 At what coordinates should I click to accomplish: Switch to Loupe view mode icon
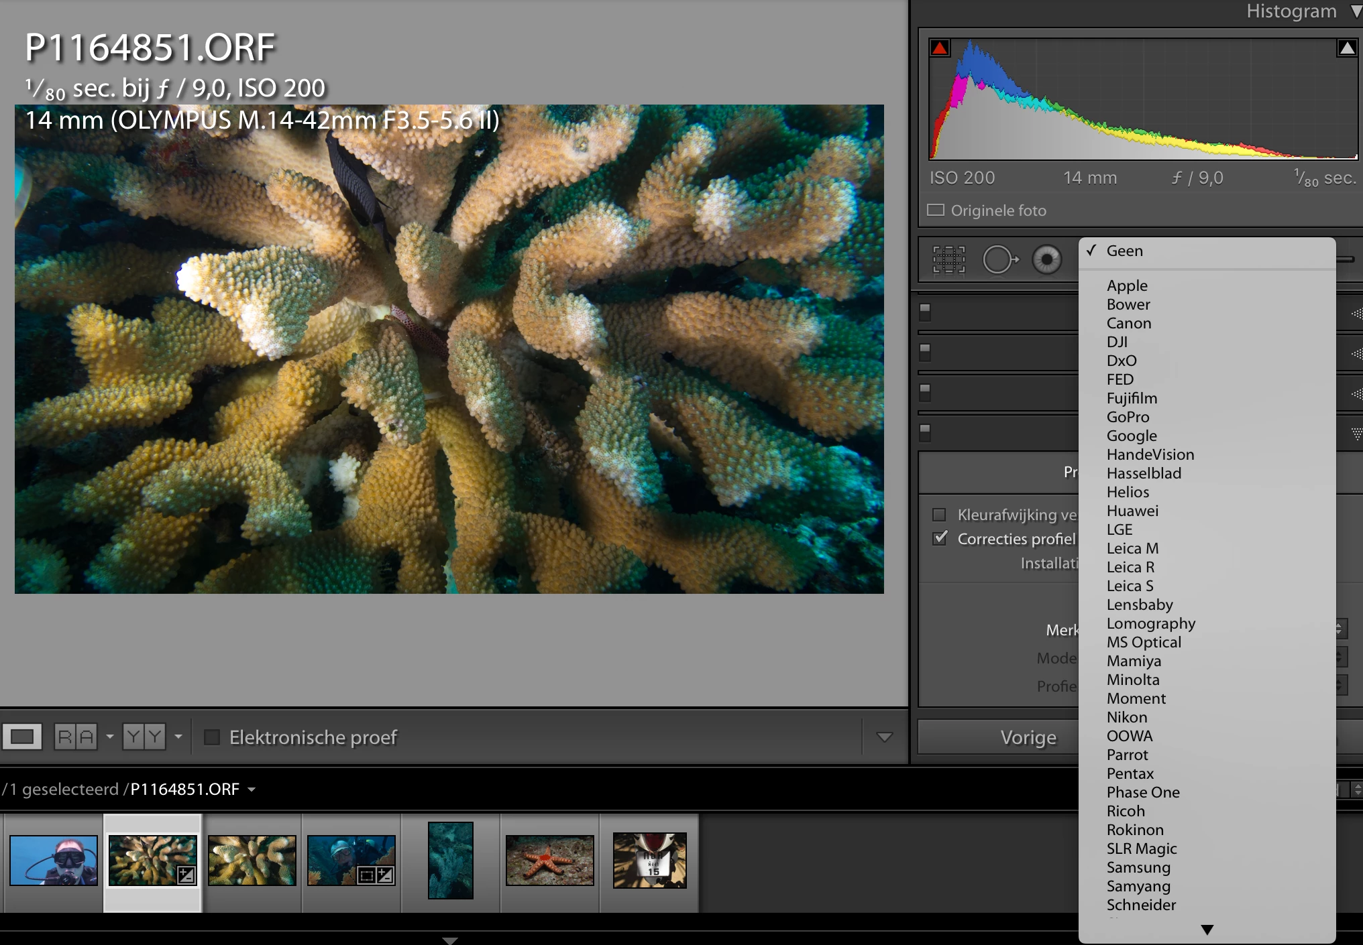click(x=22, y=737)
